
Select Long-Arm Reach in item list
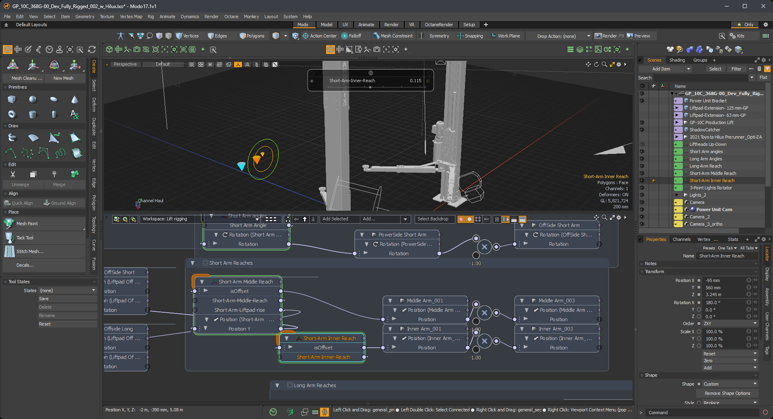pyautogui.click(x=705, y=166)
